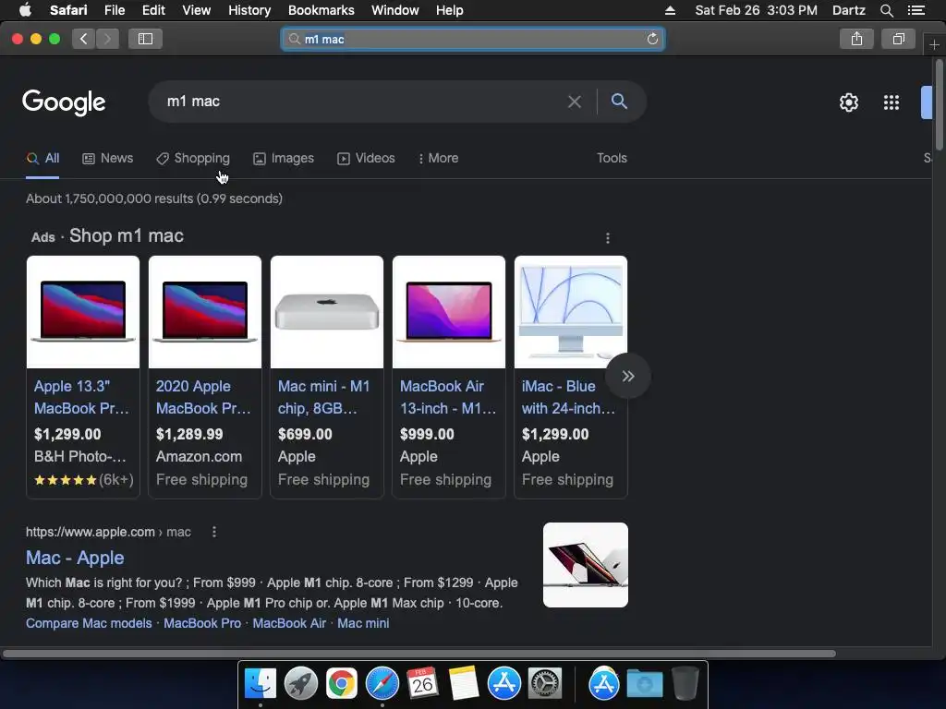
Task: Switch to the Videos results tab
Action: [366, 158]
